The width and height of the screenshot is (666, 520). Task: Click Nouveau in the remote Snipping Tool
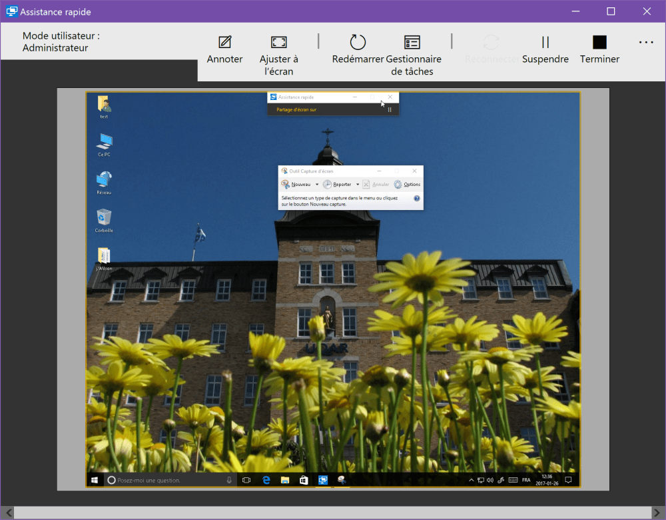[x=296, y=185]
